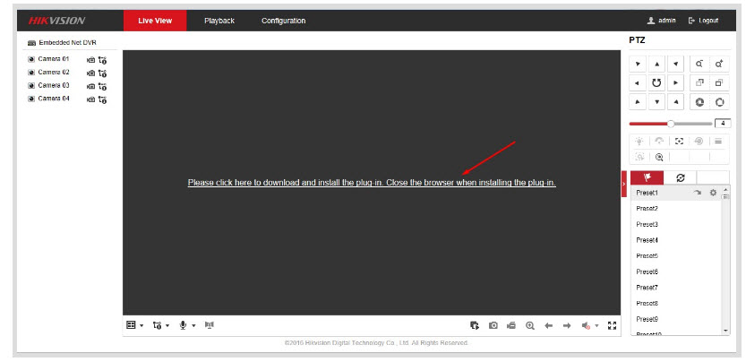
Task: Expand the two-way audio microphone dropdown
Action: click(x=187, y=325)
